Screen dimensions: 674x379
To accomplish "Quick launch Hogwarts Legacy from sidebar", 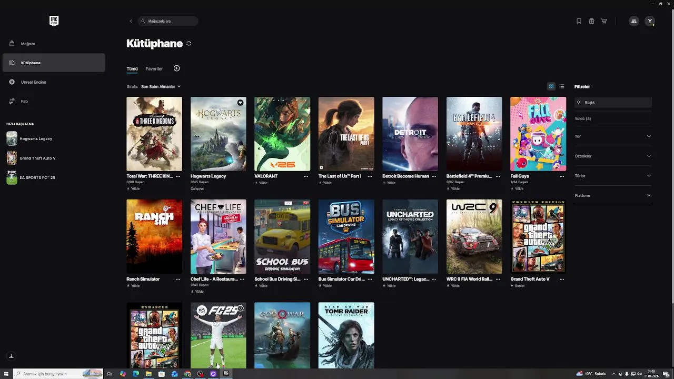I will coord(54,138).
